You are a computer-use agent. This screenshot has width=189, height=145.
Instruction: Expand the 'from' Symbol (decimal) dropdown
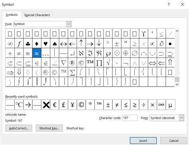(181, 118)
